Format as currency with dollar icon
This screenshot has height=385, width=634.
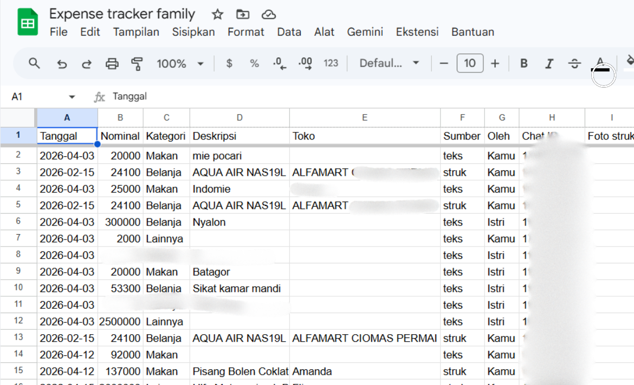(229, 63)
